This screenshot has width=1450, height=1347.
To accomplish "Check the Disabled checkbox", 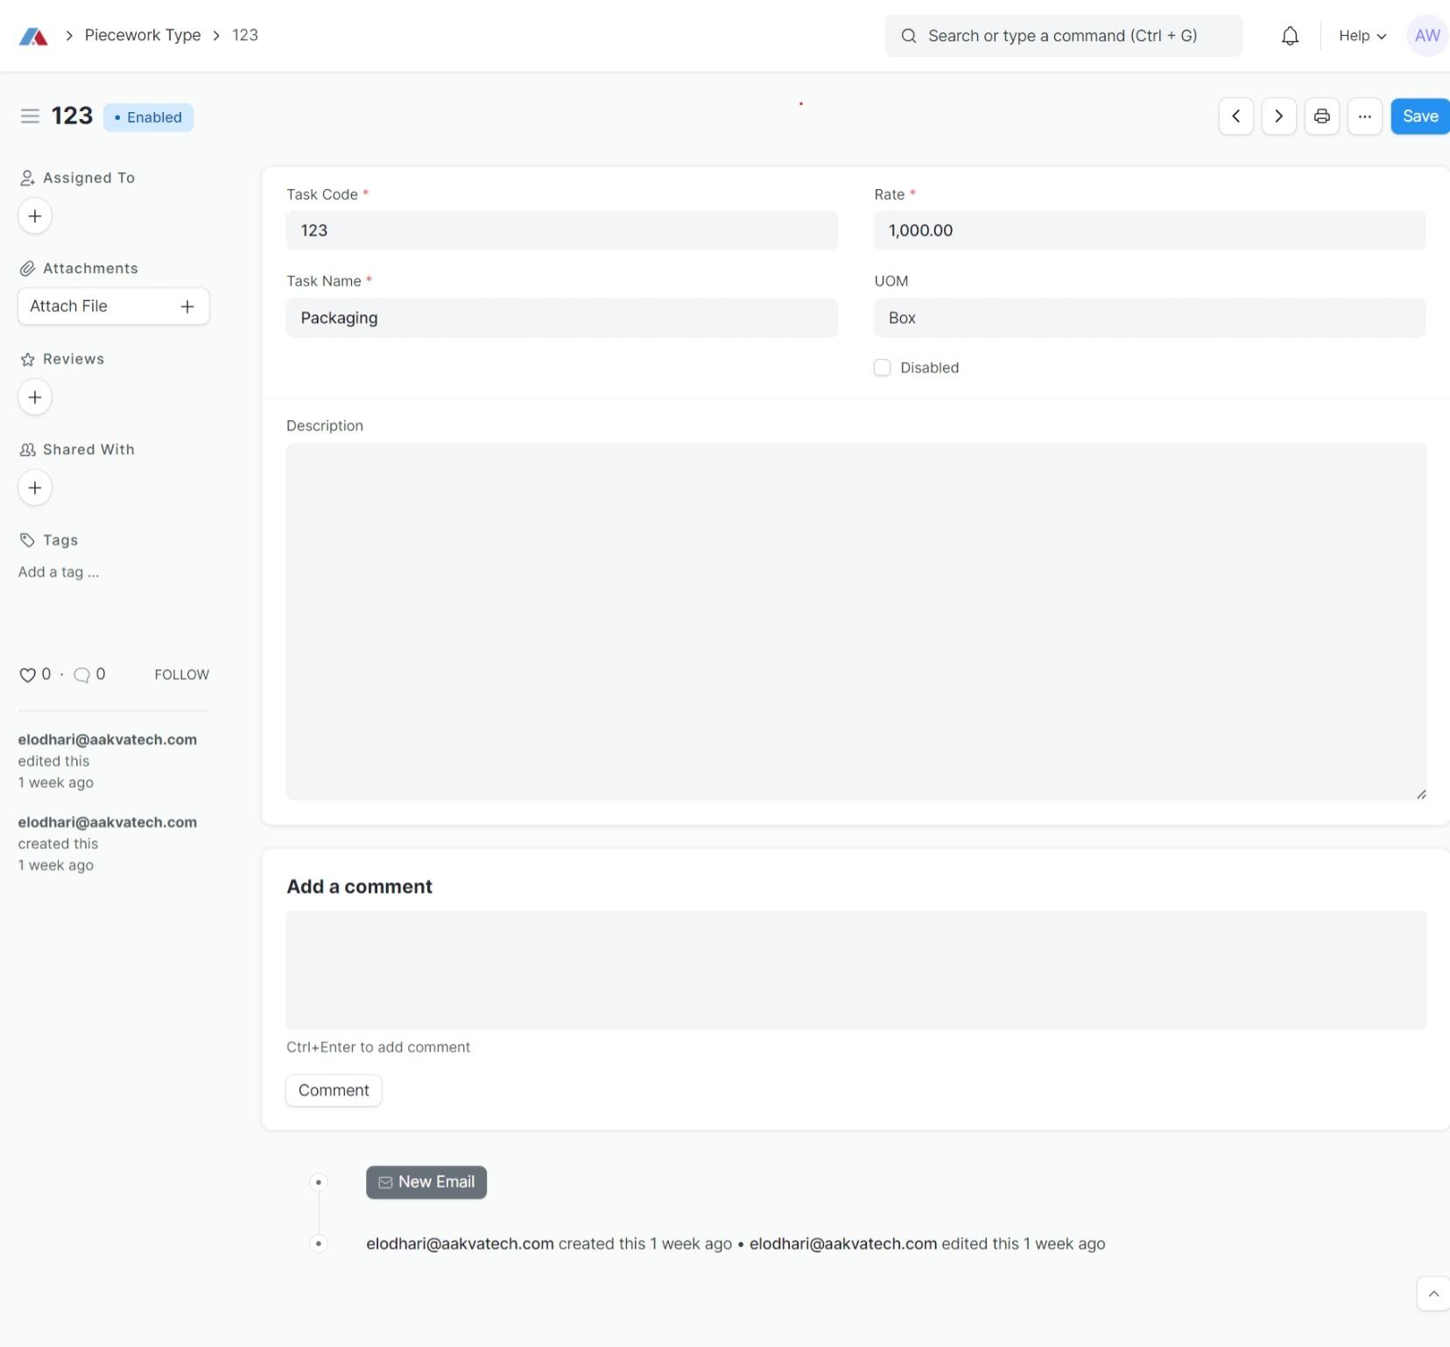I will click(x=882, y=368).
